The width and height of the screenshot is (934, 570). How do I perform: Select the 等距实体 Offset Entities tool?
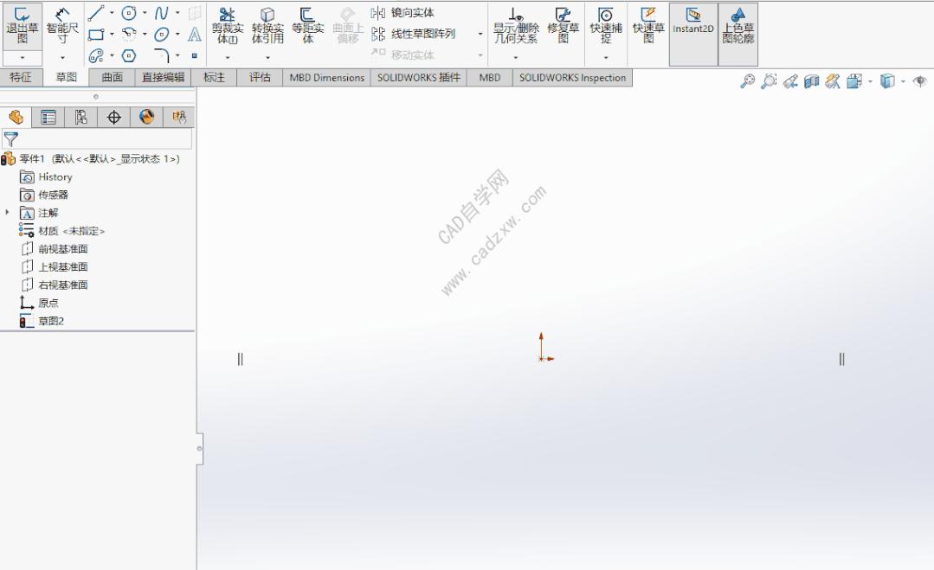click(x=306, y=26)
